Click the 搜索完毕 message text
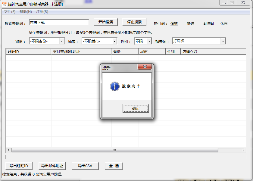 point(131,86)
